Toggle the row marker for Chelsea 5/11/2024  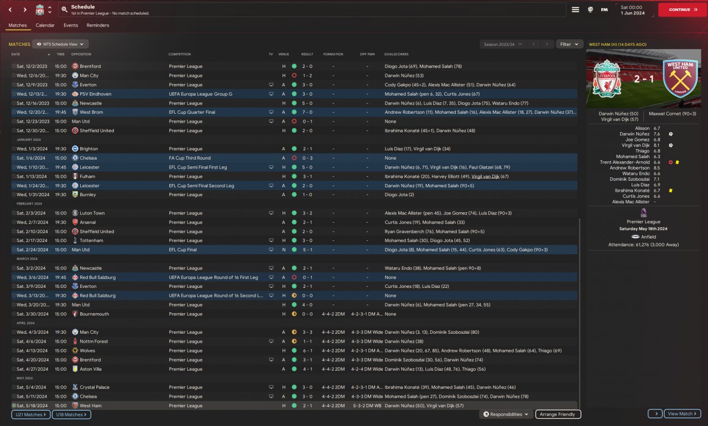14,396
